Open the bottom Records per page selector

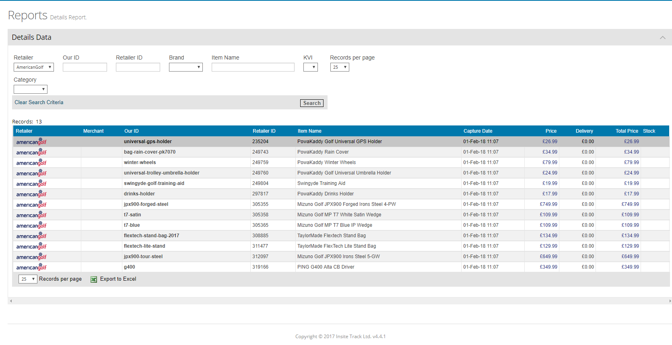click(x=28, y=279)
